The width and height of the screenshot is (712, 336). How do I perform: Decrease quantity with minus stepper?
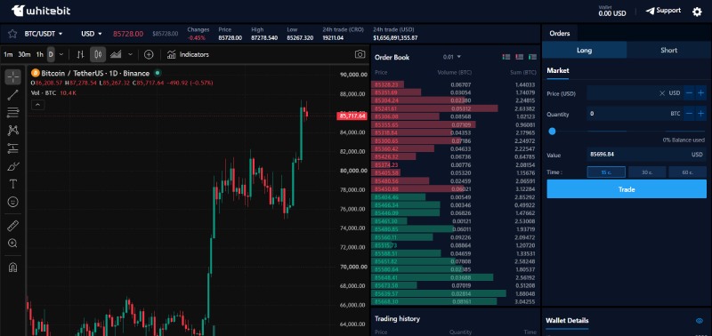[x=689, y=114]
